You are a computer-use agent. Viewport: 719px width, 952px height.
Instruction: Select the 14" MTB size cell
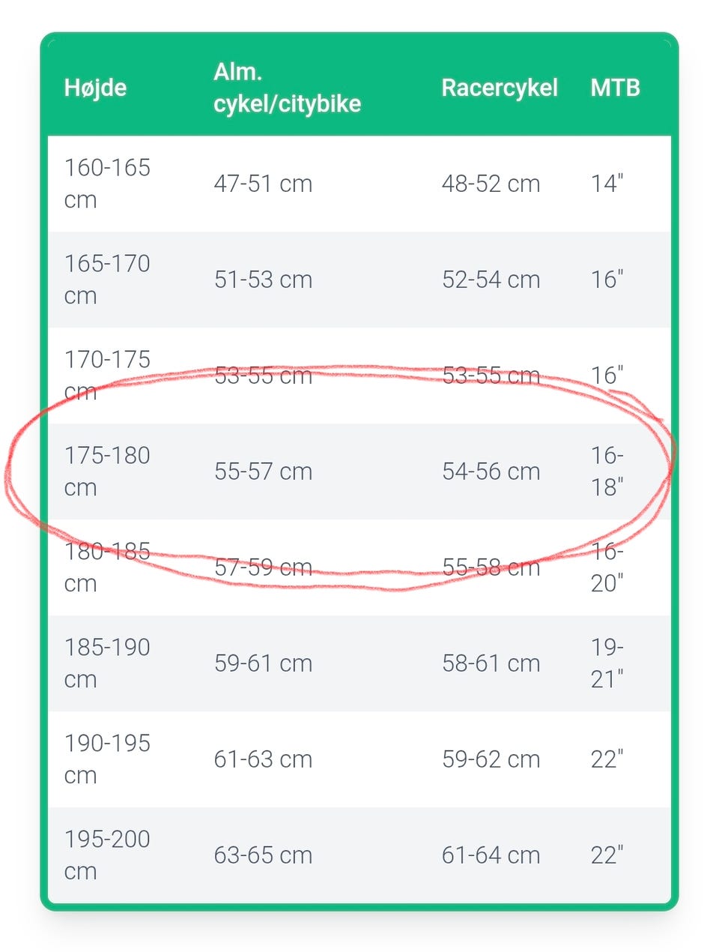pos(607,184)
